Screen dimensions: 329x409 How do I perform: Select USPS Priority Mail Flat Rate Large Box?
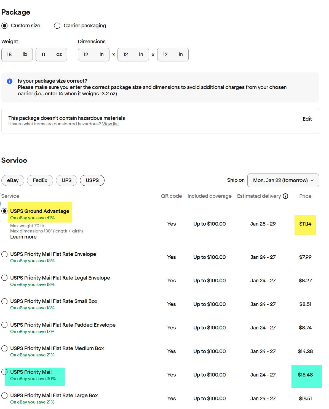tap(4, 396)
